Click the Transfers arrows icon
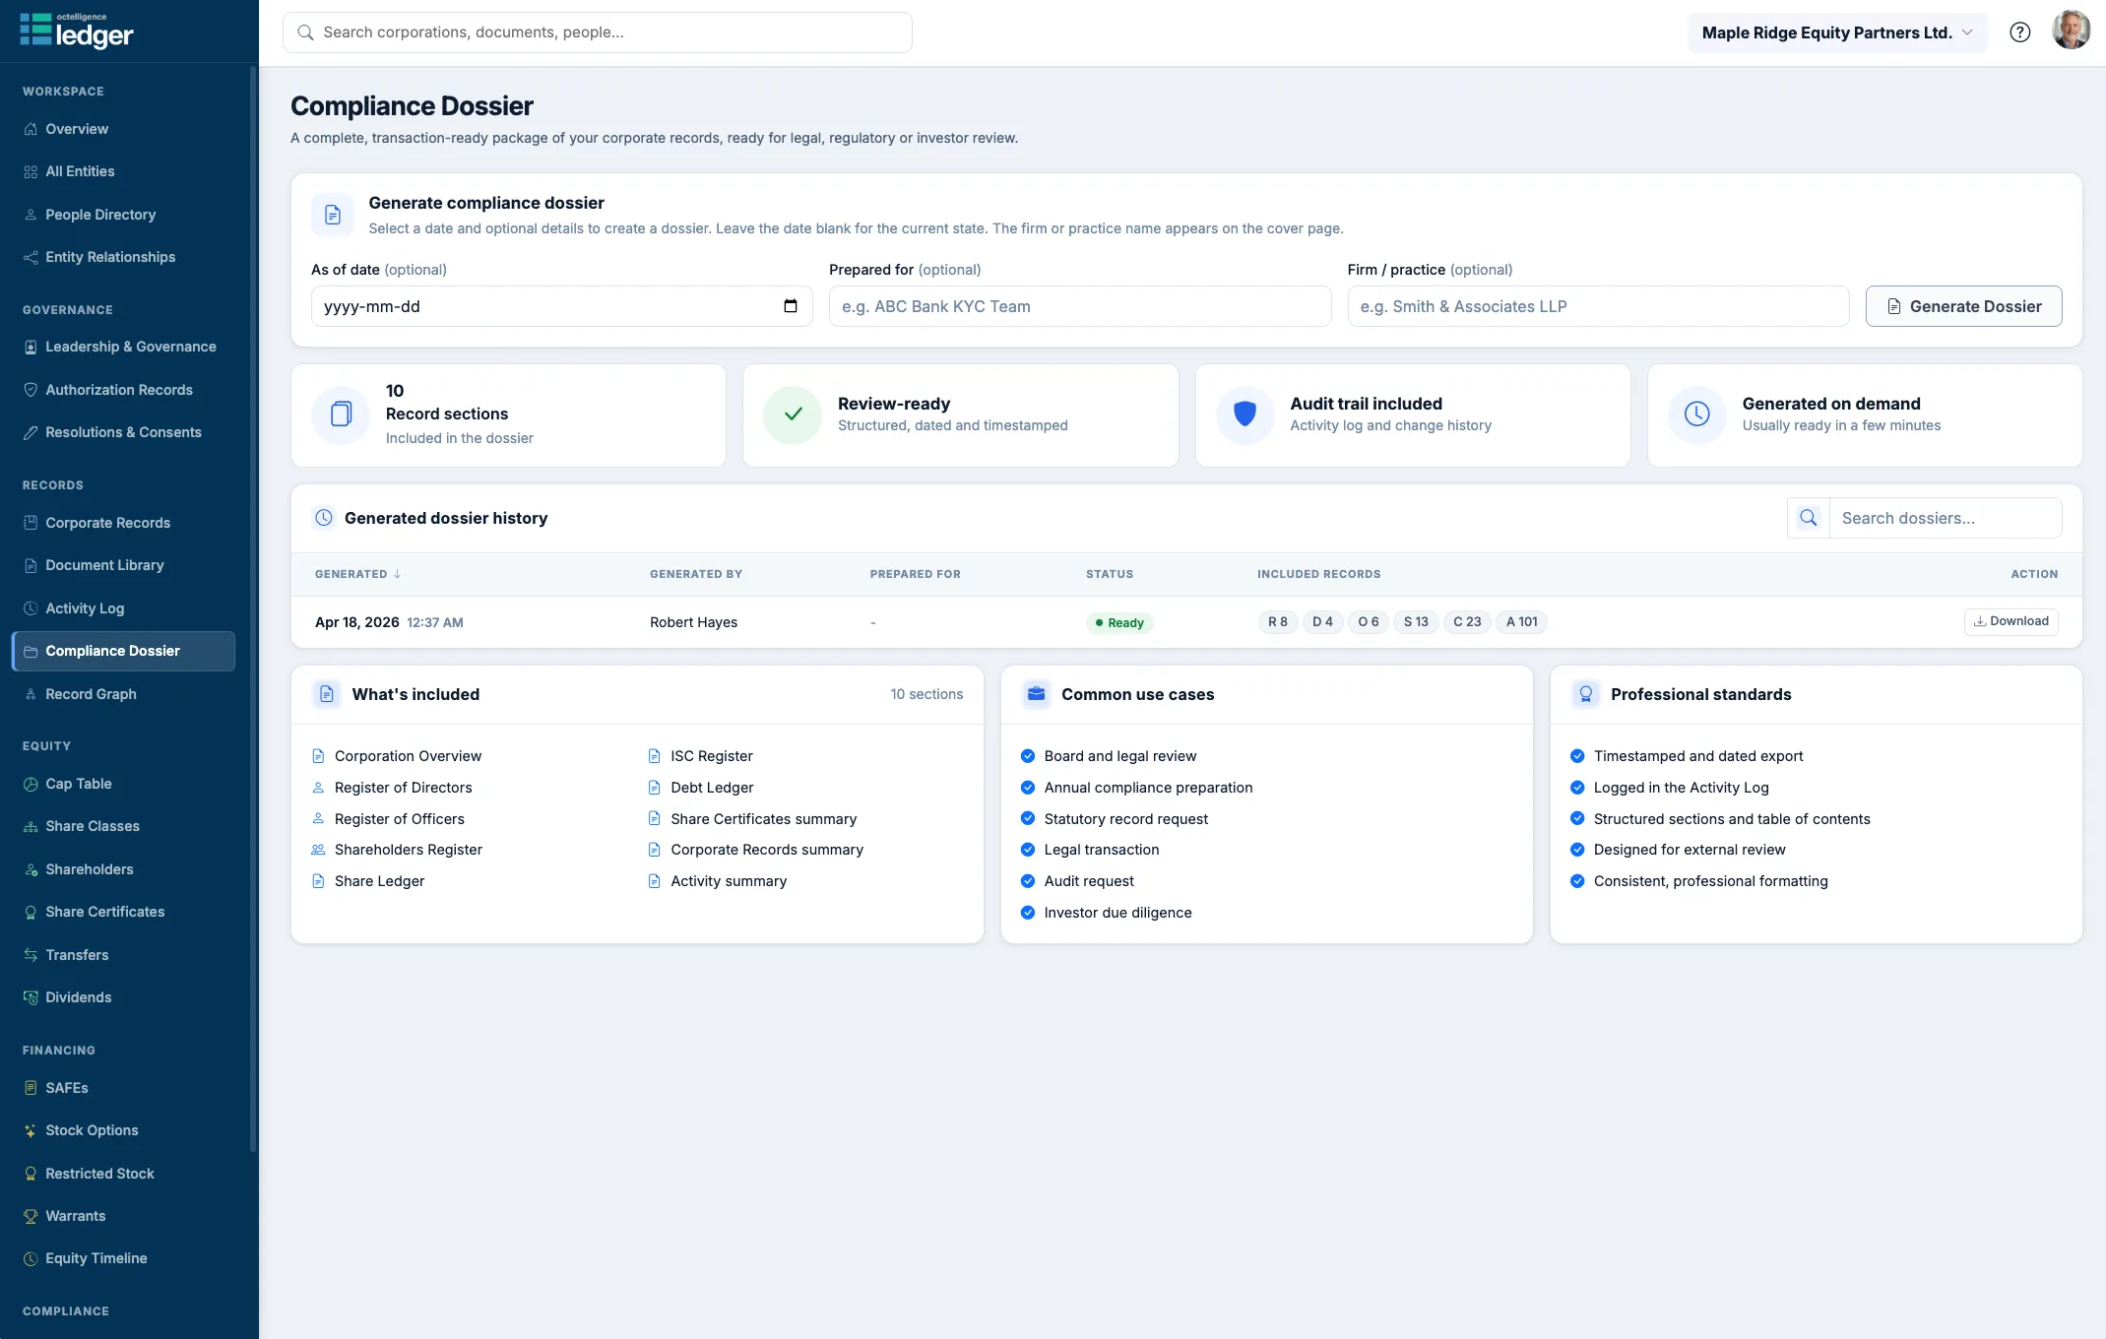This screenshot has width=2106, height=1339. click(x=31, y=955)
